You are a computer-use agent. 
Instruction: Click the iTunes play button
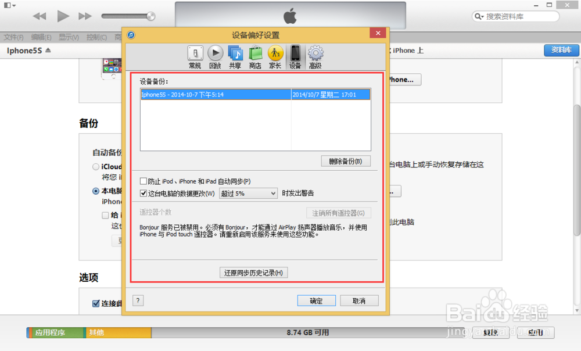click(63, 16)
